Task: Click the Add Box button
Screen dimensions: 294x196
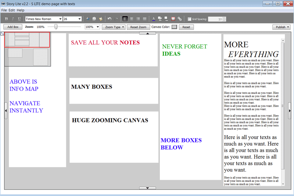Action: click(x=13, y=27)
